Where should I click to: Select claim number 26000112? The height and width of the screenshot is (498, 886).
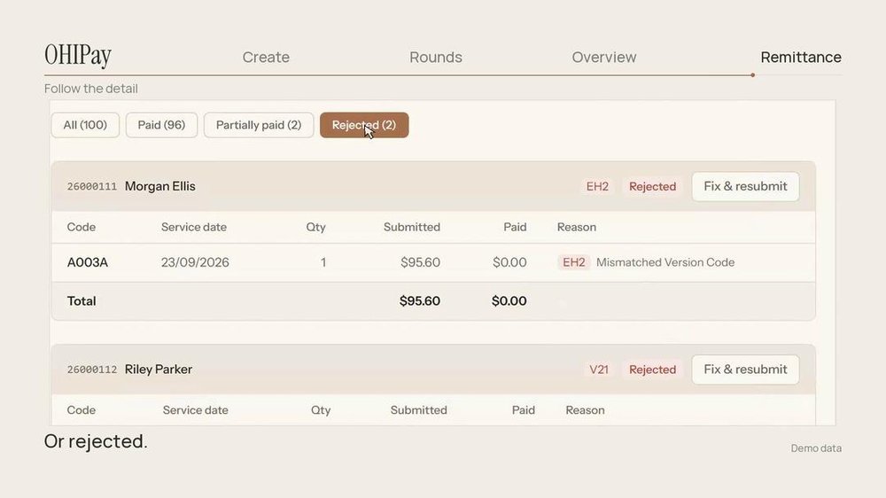(92, 370)
